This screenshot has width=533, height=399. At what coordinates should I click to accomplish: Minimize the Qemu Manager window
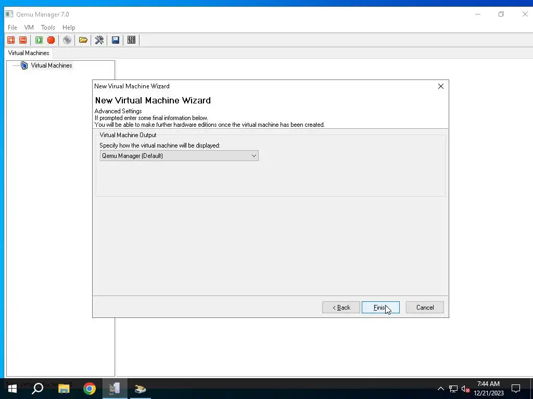tap(478, 14)
